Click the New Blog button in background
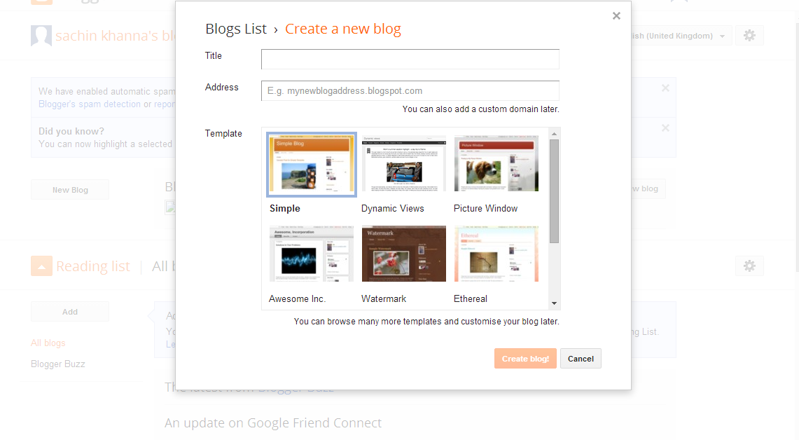The image size is (799, 440). click(70, 190)
